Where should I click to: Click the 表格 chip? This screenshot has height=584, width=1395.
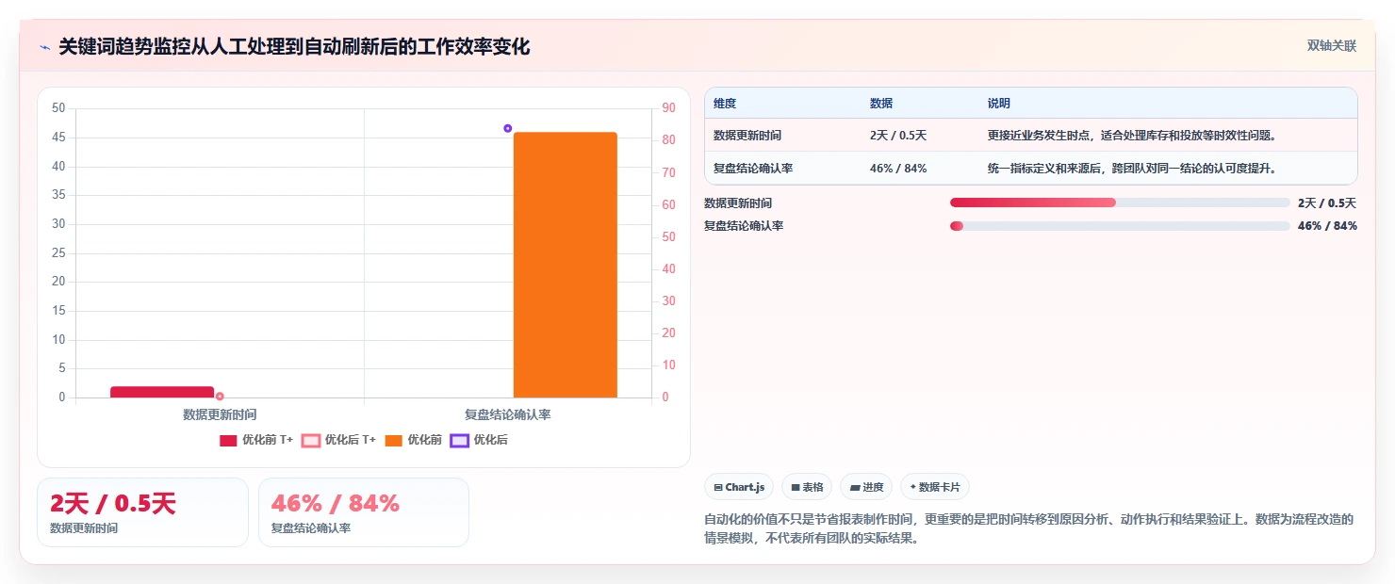tap(807, 487)
